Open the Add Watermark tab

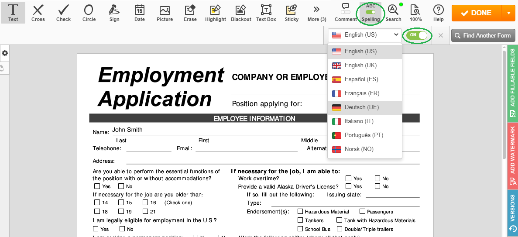click(x=512, y=156)
